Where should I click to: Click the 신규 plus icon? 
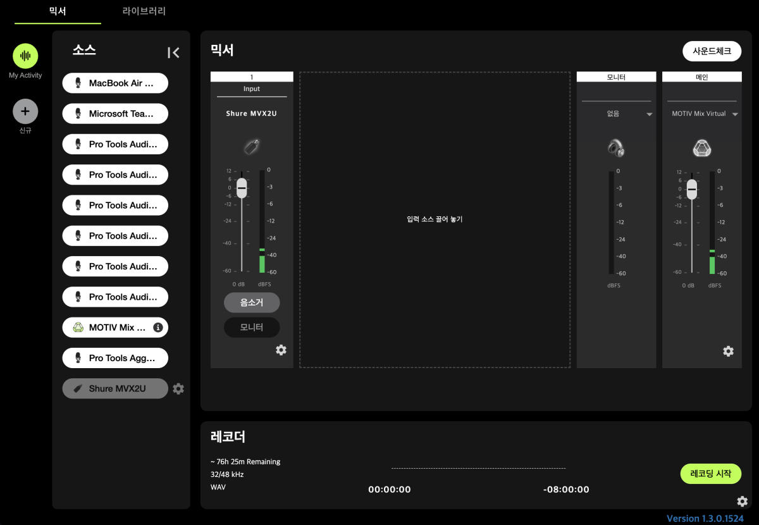(x=25, y=111)
